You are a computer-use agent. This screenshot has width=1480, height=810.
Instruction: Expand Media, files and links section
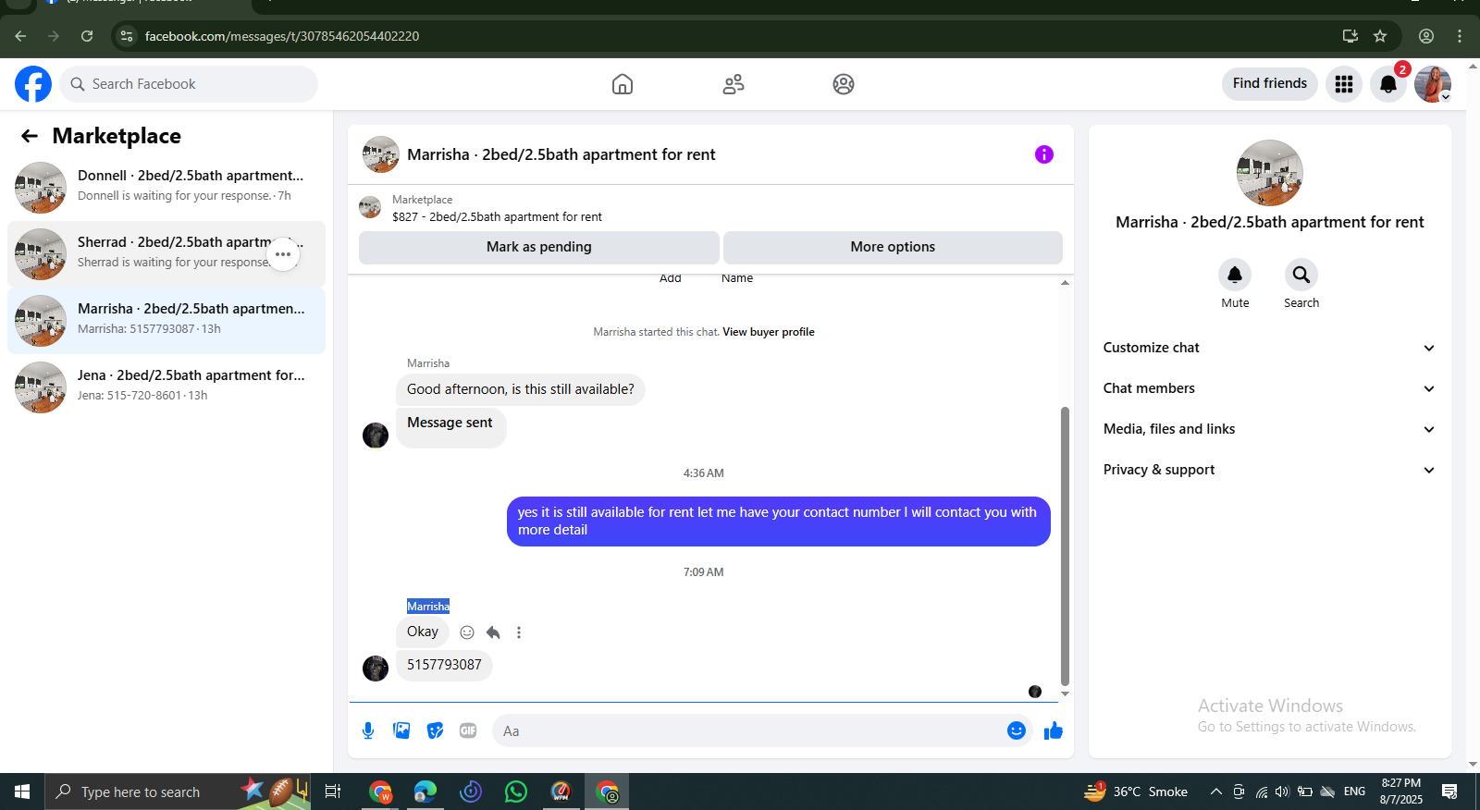click(x=1269, y=429)
